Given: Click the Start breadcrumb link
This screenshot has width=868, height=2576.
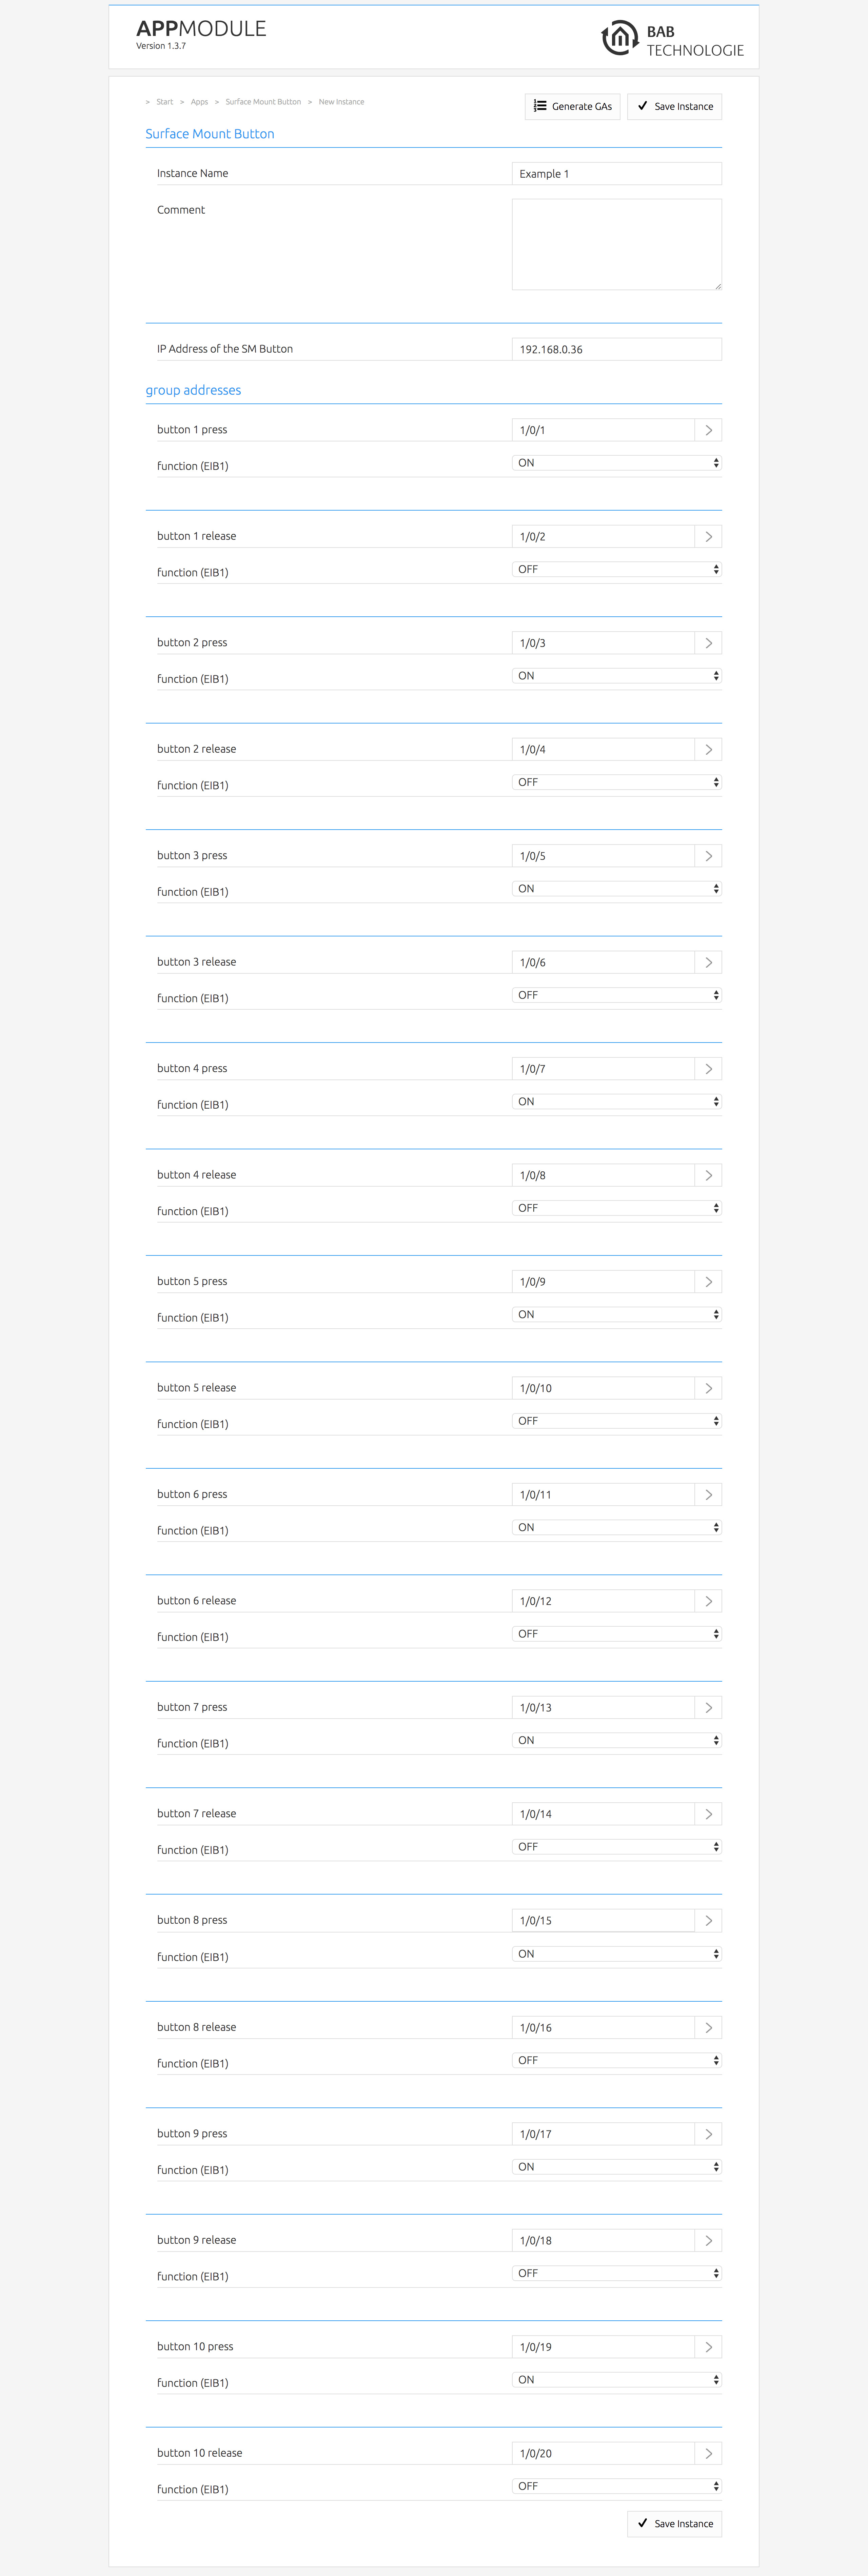Looking at the screenshot, I should pyautogui.click(x=164, y=102).
